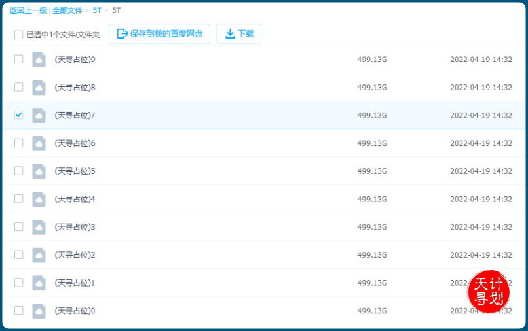Open file named (天寻占位)5
The image size is (528, 331).
pyautogui.click(x=75, y=171)
